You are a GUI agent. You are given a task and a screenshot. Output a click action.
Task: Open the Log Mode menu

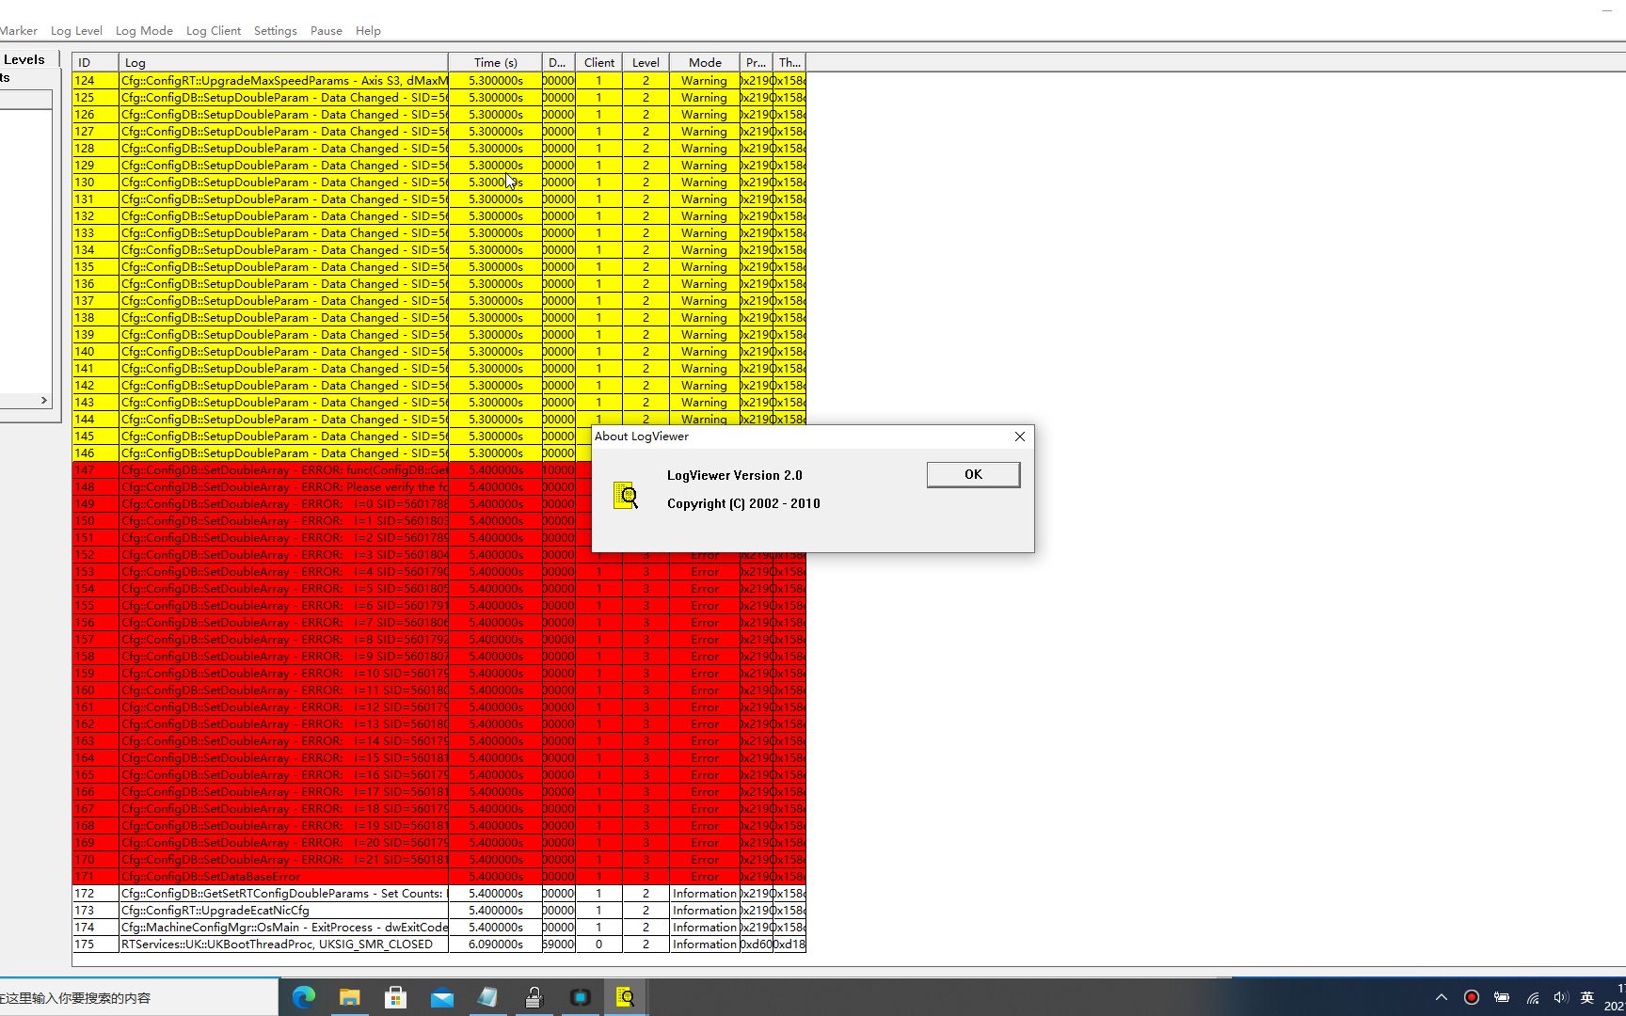(144, 31)
